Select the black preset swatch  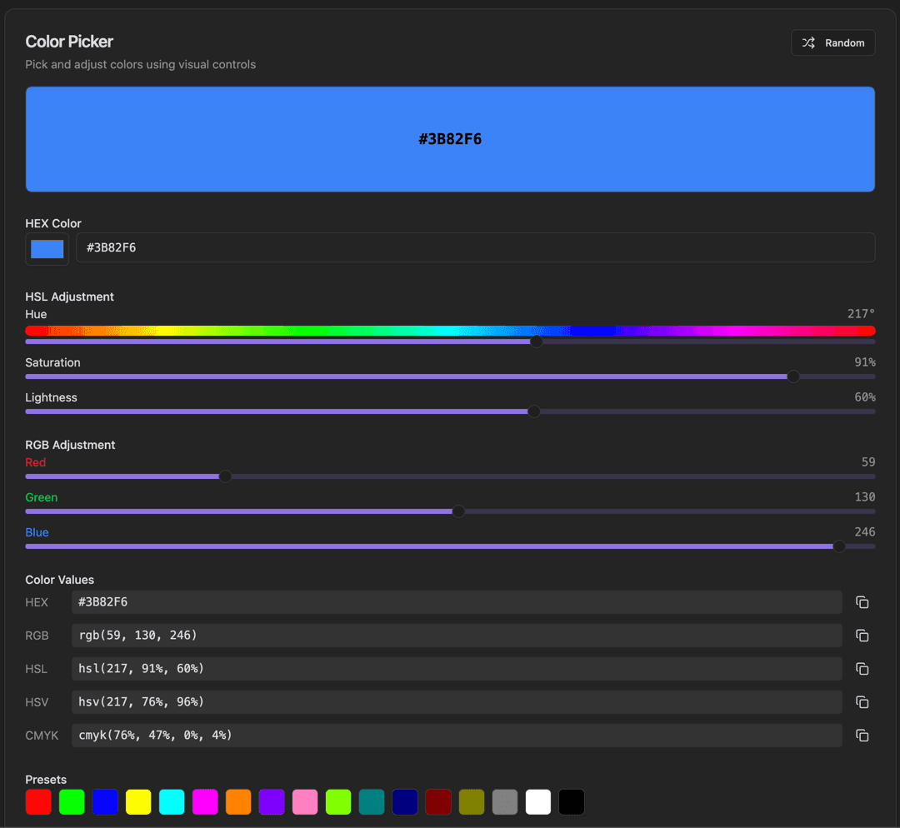pyautogui.click(x=572, y=802)
